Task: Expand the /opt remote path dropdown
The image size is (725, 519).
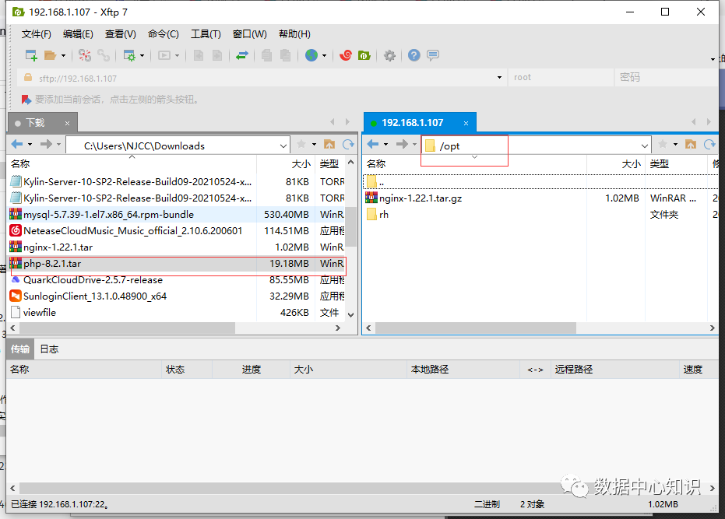Action: (645, 146)
